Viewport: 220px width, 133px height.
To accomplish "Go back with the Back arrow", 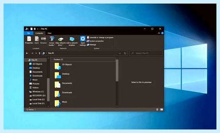I will tap(27, 53).
